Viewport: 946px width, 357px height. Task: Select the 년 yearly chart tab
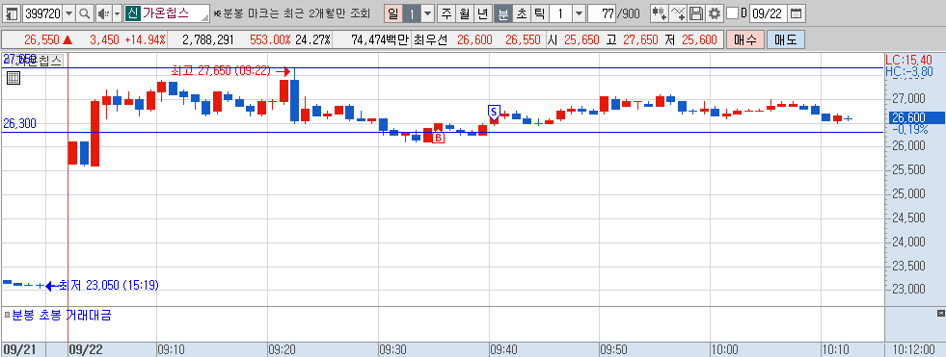point(483,13)
